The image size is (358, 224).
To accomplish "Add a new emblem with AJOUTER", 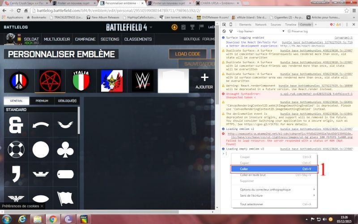I will [204, 81].
